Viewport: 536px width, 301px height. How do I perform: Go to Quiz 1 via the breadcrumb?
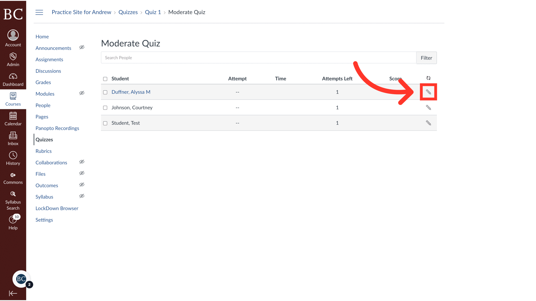point(153,12)
